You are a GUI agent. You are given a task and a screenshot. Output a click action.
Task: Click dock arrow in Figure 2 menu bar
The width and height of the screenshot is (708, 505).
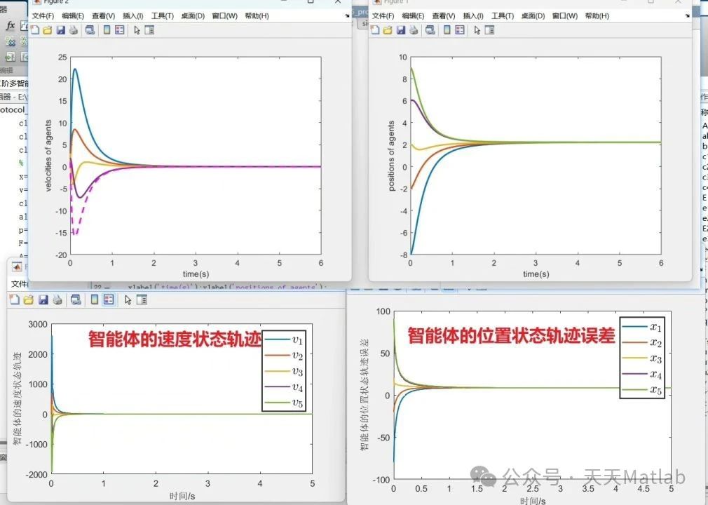pyautogui.click(x=347, y=16)
